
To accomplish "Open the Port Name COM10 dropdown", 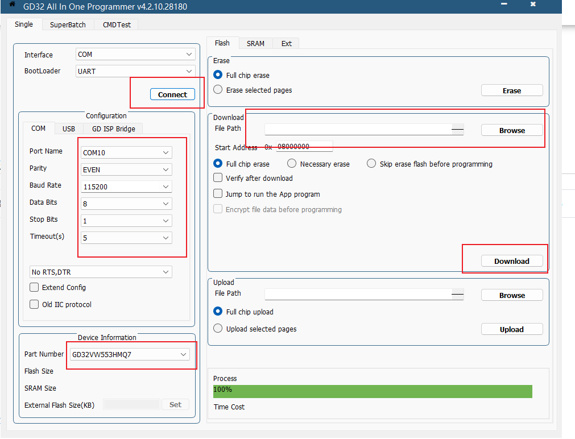I will tap(126, 152).
